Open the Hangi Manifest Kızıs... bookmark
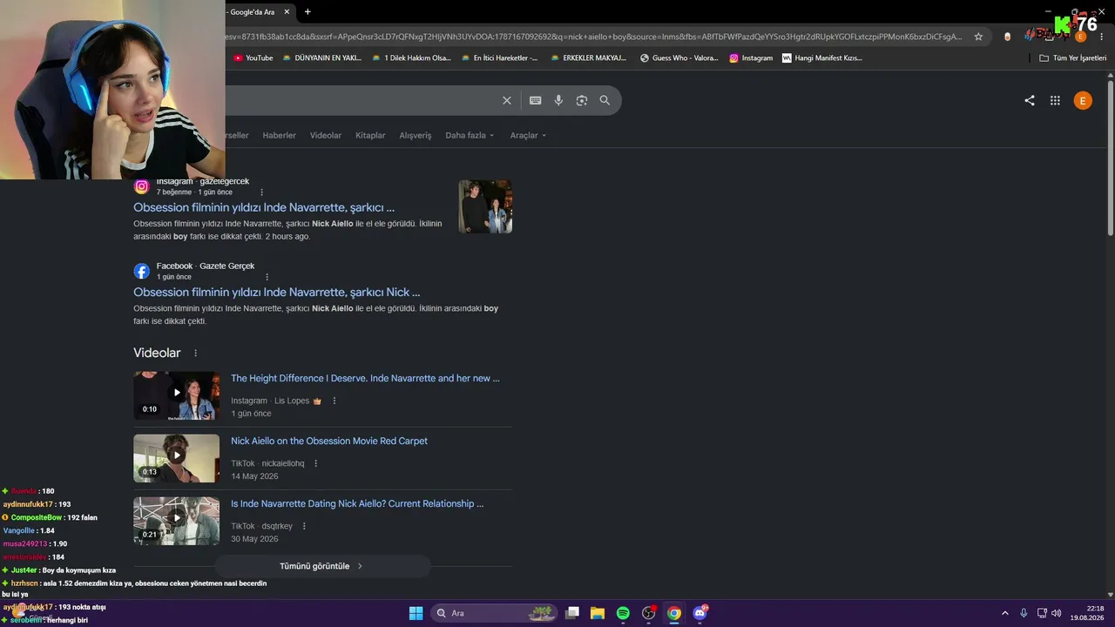The width and height of the screenshot is (1115, 627). coord(822,58)
